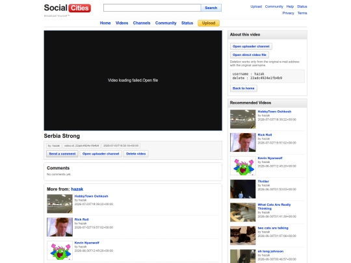The width and height of the screenshot is (351, 263).
Task: Go to Community in navigation bar
Action: click(166, 23)
